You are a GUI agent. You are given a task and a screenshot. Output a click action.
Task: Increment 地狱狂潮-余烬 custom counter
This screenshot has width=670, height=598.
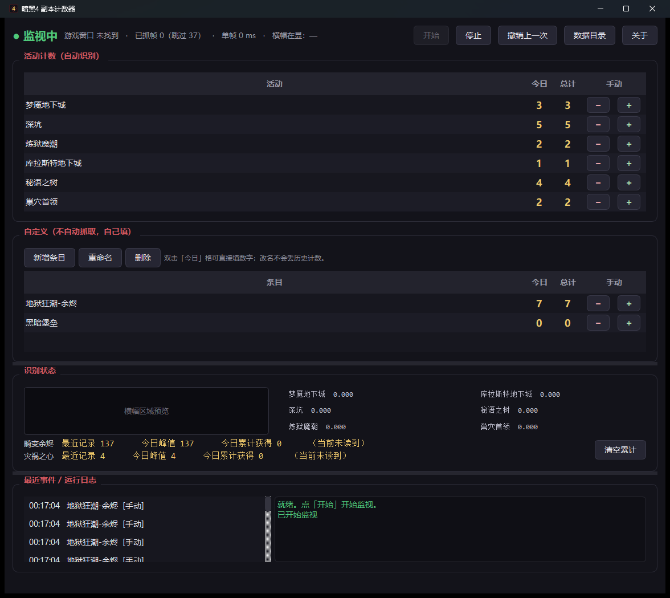click(x=628, y=303)
